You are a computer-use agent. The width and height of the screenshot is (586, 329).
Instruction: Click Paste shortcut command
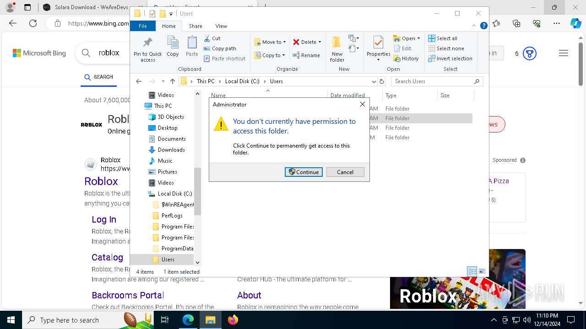coord(224,58)
